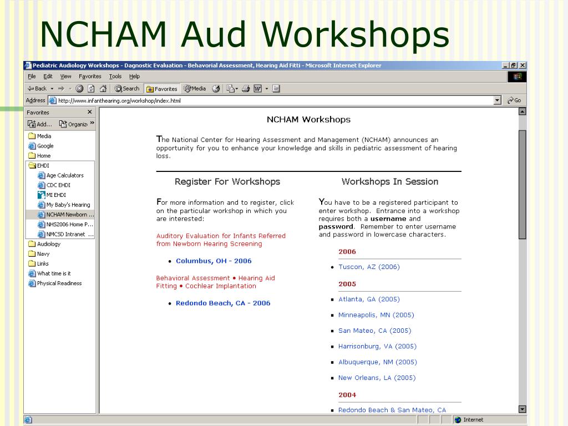Viewport: 568px width, 426px height.
Task: Open MI EHDI favorite
Action: pyautogui.click(x=52, y=195)
